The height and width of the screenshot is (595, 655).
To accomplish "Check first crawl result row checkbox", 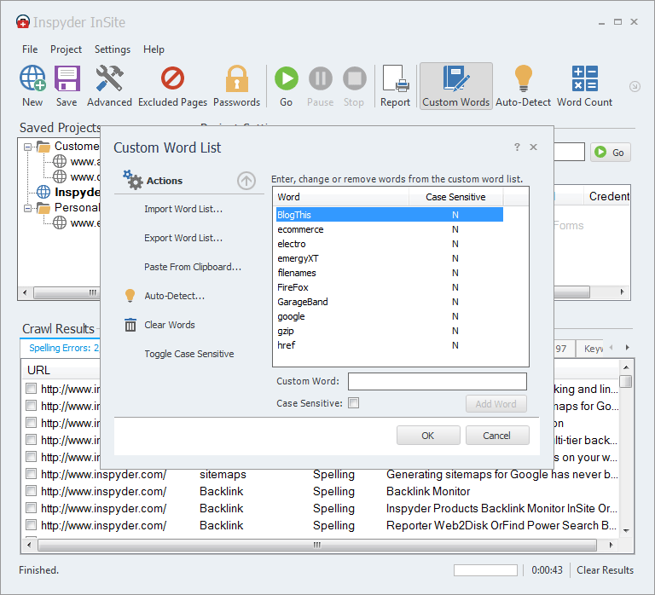I will (31, 389).
